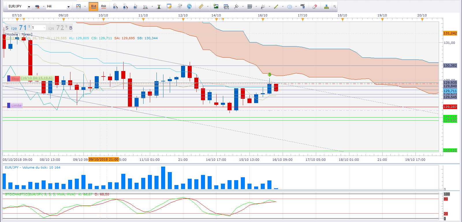Click the red 129,287 price label

coord(450,107)
